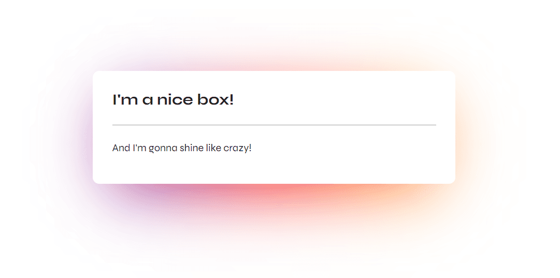This screenshot has height=278, width=560.
Task: Click the gray horizontal divider line
Action: (x=274, y=125)
